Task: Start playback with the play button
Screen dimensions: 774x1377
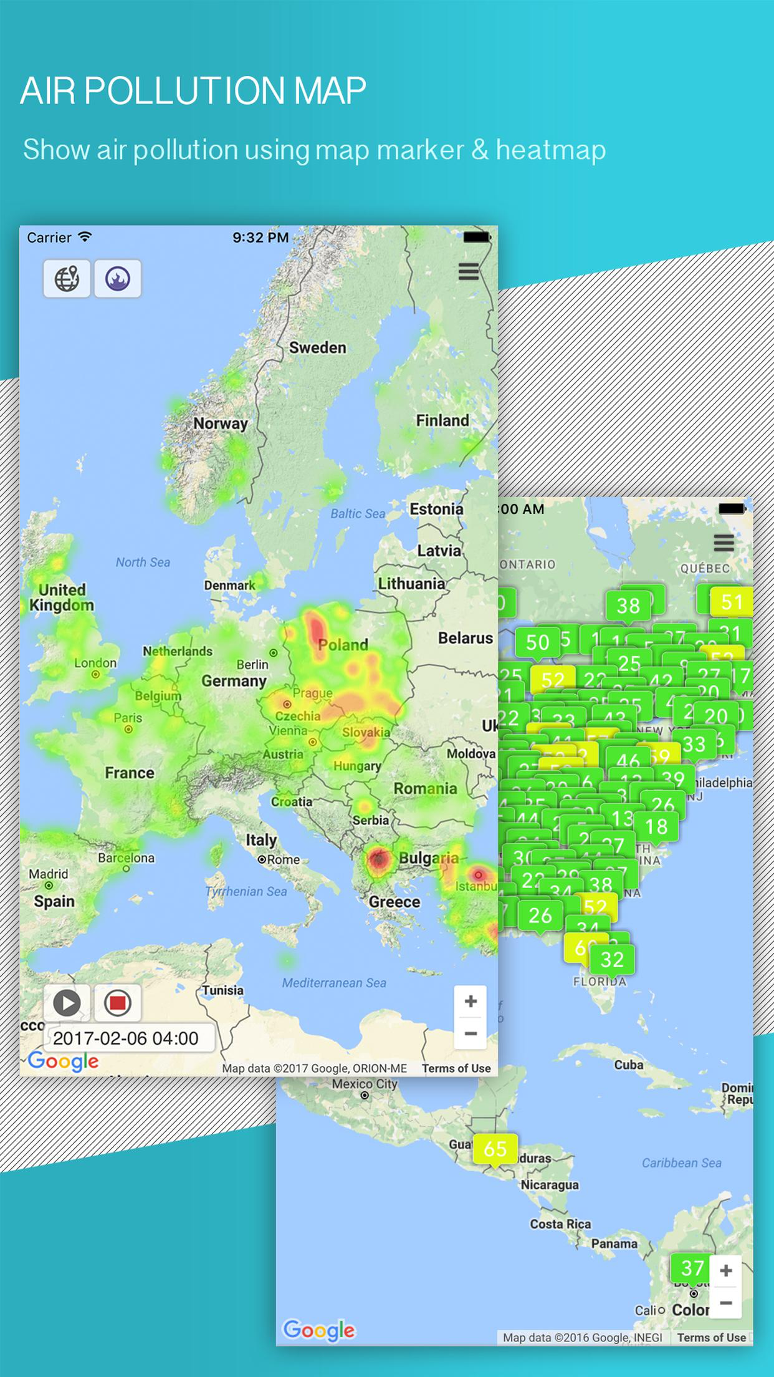Action: click(67, 1003)
